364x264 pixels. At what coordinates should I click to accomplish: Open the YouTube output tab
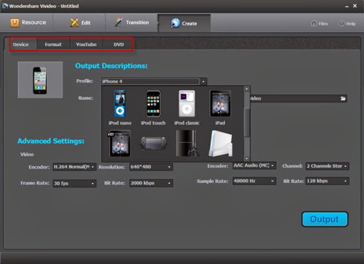[x=86, y=44]
